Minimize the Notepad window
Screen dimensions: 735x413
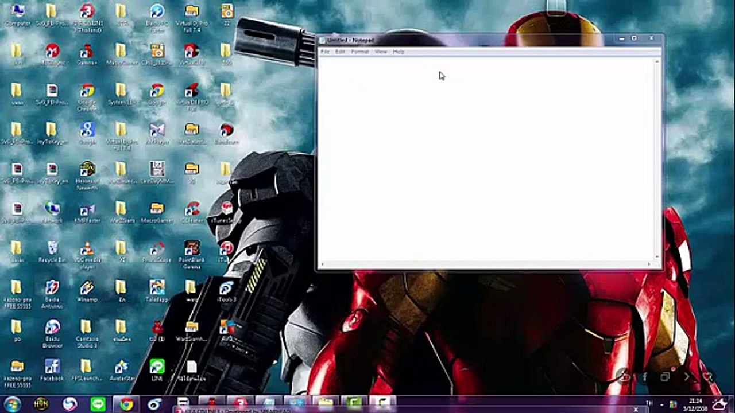tap(623, 38)
